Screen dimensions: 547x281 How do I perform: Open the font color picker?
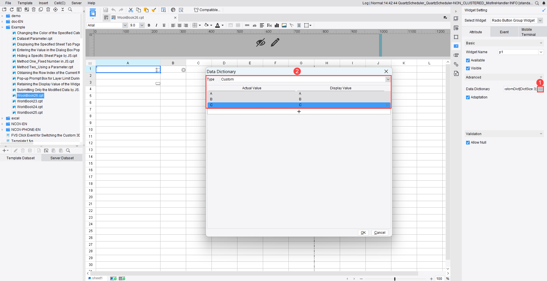pos(219,25)
